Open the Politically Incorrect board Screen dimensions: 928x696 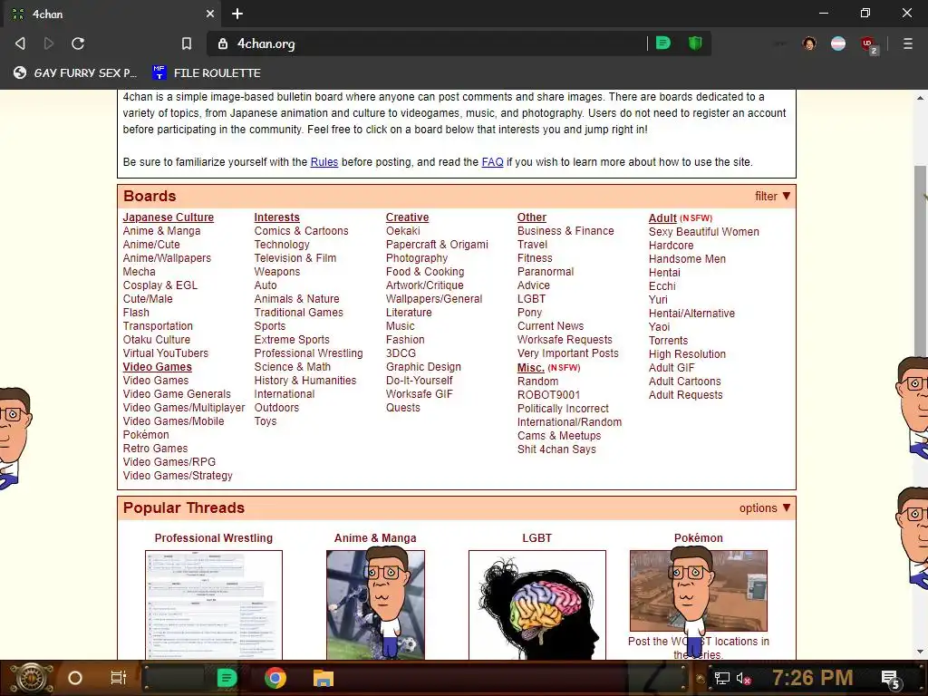(x=563, y=409)
